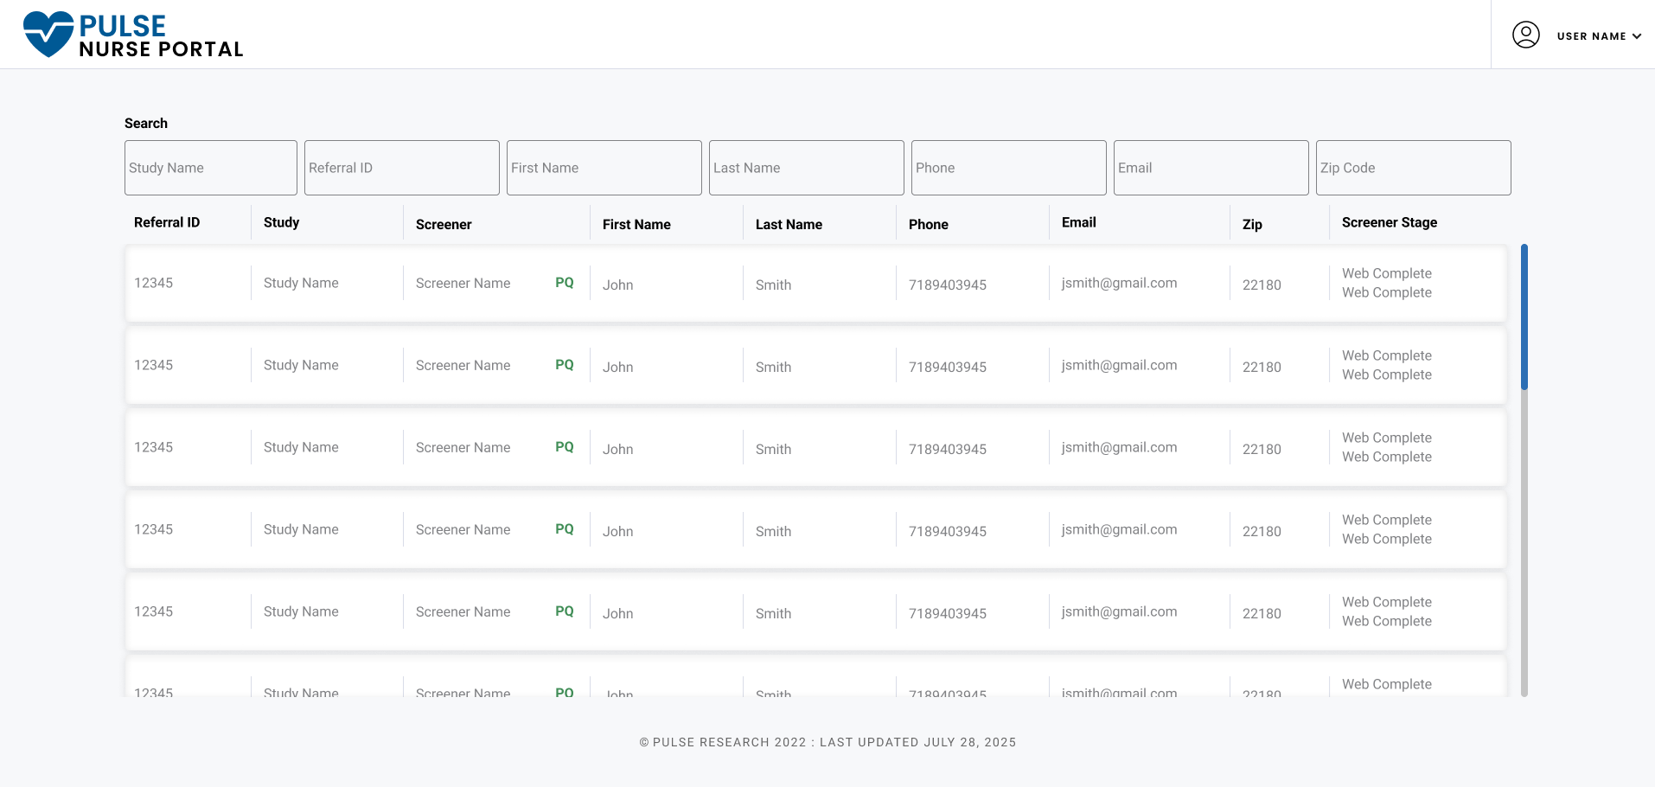Open the PQ link in second row
The image size is (1655, 787).
click(565, 365)
